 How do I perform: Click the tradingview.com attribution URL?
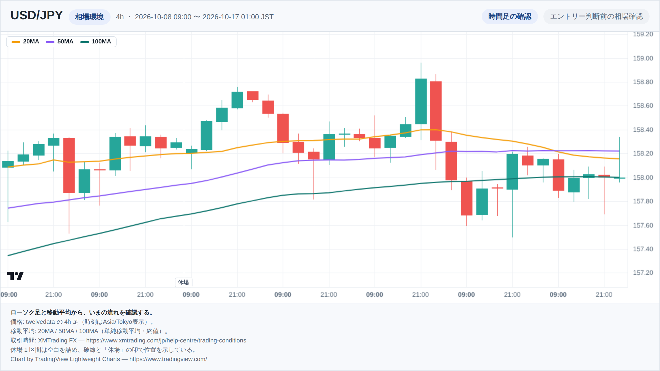coord(168,359)
